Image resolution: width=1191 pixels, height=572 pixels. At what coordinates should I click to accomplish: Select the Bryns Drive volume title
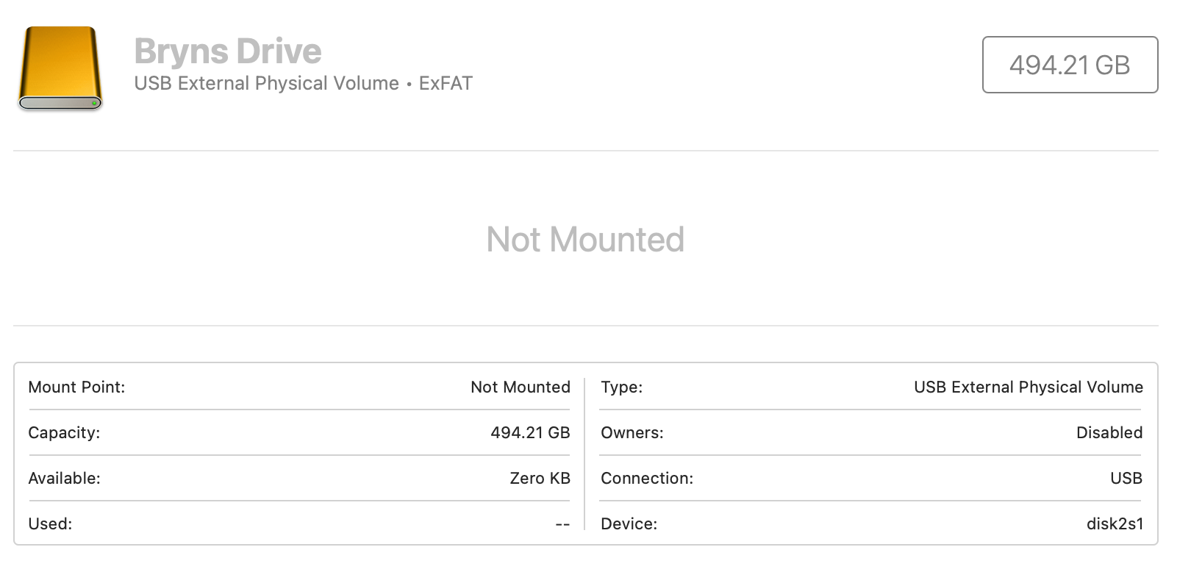pyautogui.click(x=228, y=51)
